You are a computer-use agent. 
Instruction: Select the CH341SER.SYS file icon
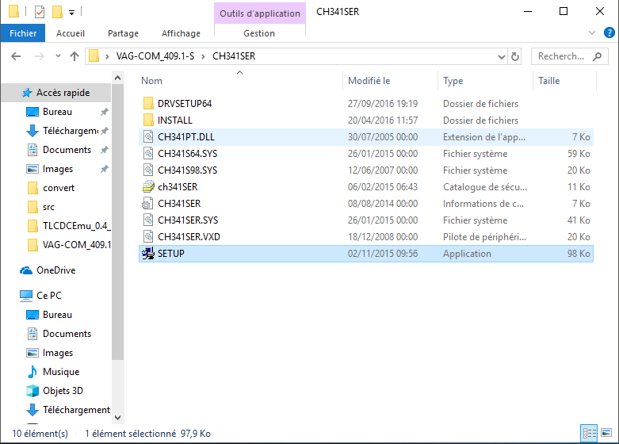pyautogui.click(x=148, y=220)
